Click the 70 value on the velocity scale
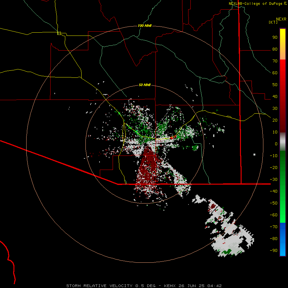The height and width of the screenshot is (288, 288). coord(275,61)
